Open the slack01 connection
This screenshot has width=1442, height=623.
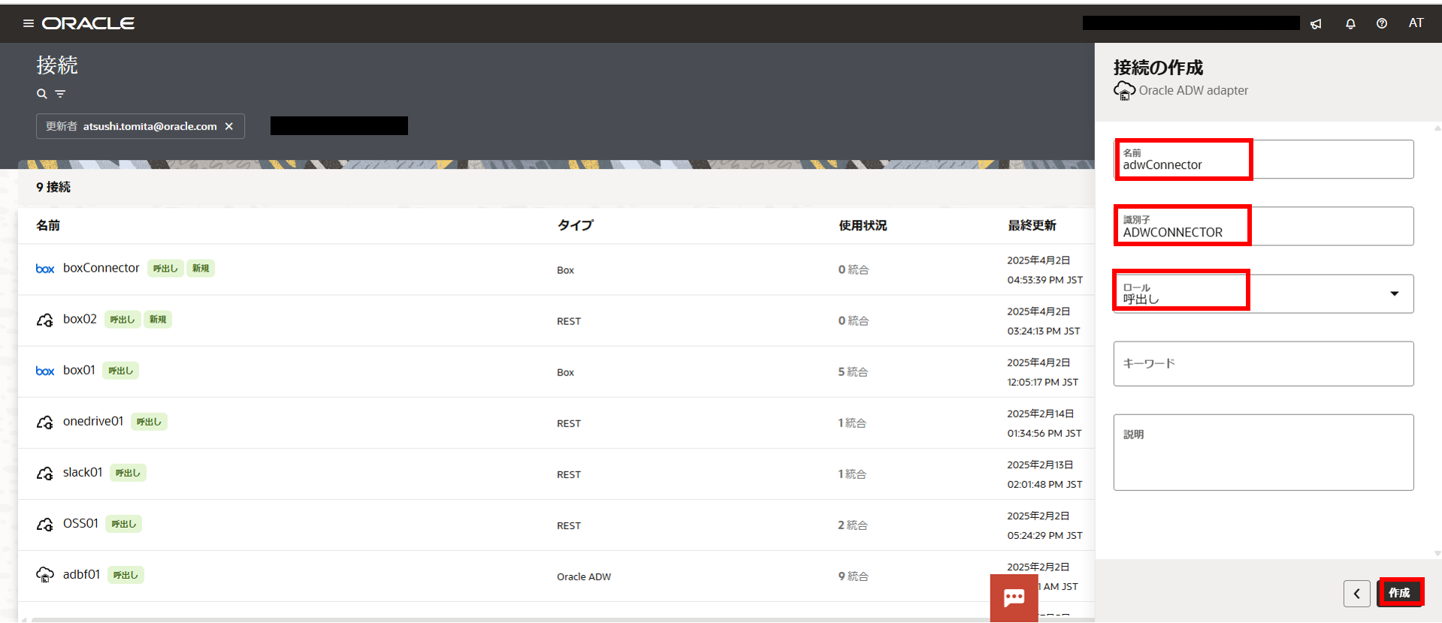tap(83, 472)
